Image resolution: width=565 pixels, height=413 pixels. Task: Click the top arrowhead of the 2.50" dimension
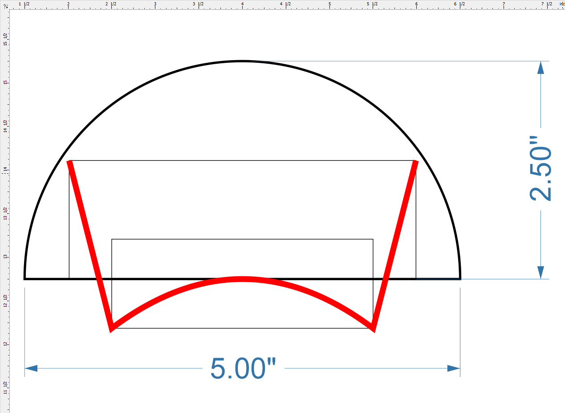(541, 68)
